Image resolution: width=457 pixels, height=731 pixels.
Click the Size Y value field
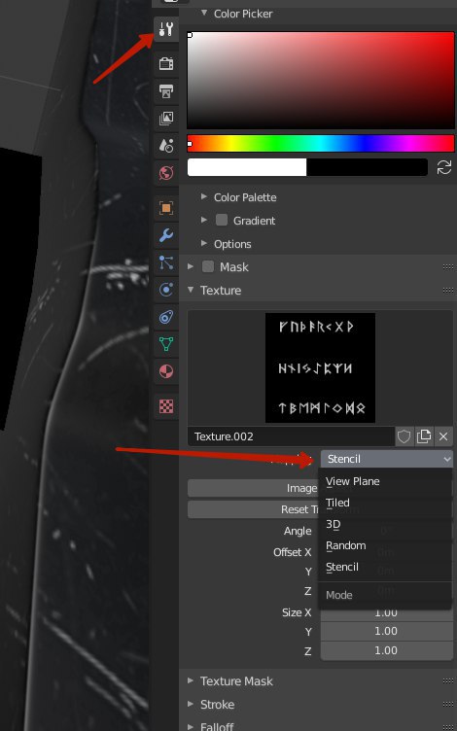tap(387, 631)
